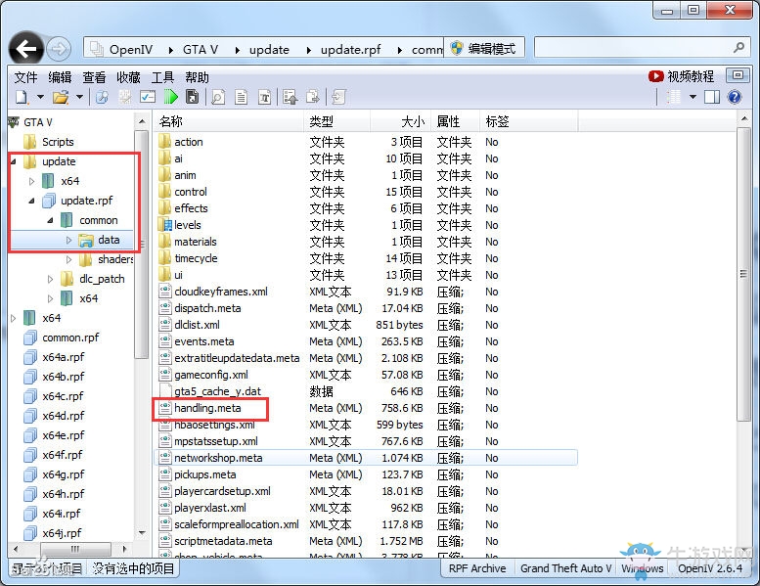Open the view mode dropdown arrow
The height and width of the screenshot is (586, 760).
[693, 97]
